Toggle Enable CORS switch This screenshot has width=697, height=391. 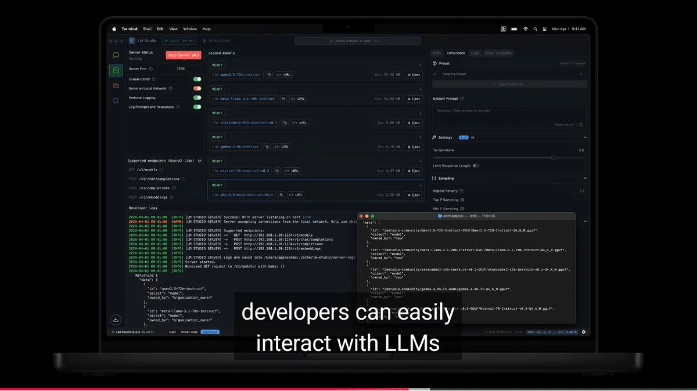(197, 79)
